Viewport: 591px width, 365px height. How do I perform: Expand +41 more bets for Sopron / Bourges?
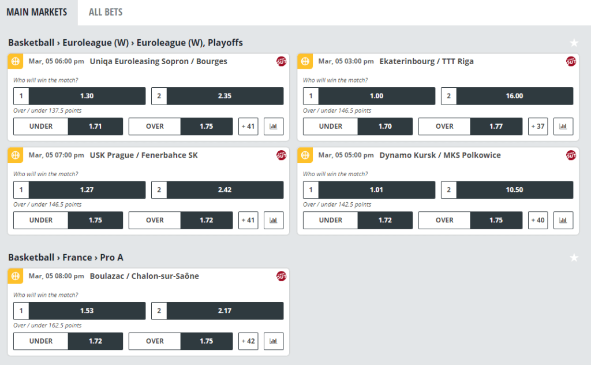click(248, 126)
